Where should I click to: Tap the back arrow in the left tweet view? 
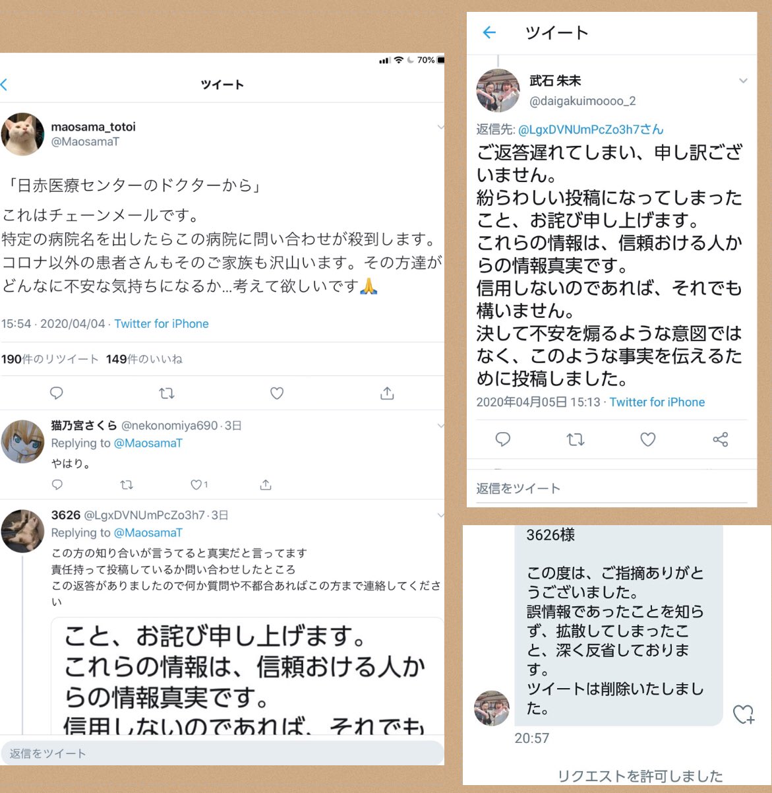(4, 84)
